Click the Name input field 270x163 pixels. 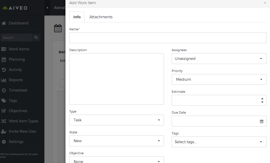pyautogui.click(x=168, y=38)
